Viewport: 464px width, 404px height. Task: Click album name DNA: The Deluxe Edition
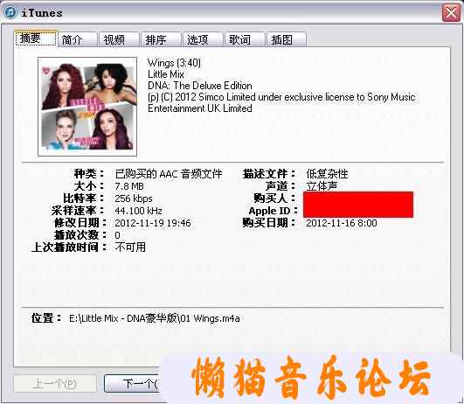[x=200, y=86]
